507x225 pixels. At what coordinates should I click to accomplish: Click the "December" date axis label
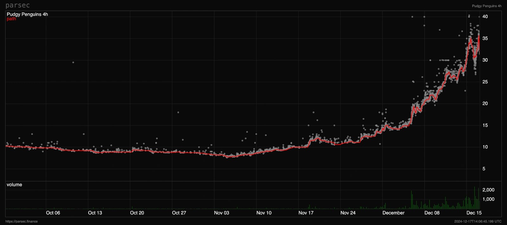(x=393, y=213)
